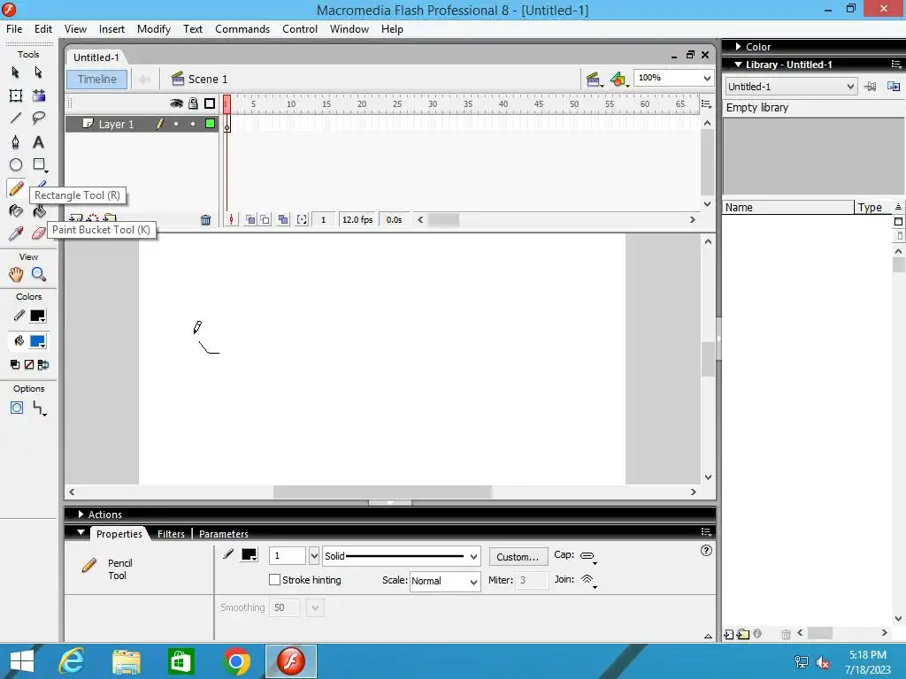
Task: Toggle the Stroke hinting checkbox
Action: coord(275,580)
